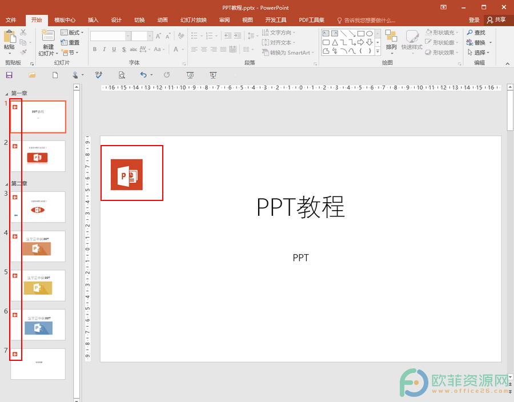The image size is (514, 402).
Task: Click the Print Preview magnifier icon
Action: [x=122, y=75]
